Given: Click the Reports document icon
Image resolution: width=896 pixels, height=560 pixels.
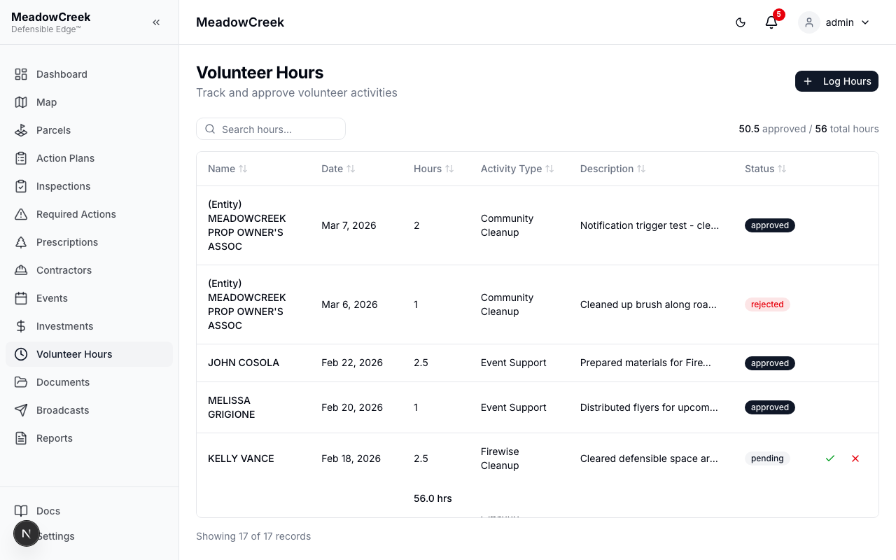Looking at the screenshot, I should coord(21,438).
